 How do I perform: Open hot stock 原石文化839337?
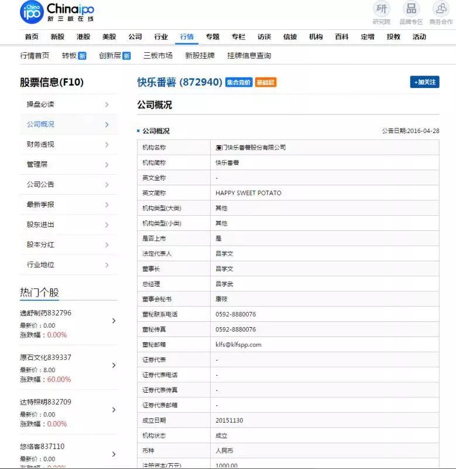click(x=46, y=358)
